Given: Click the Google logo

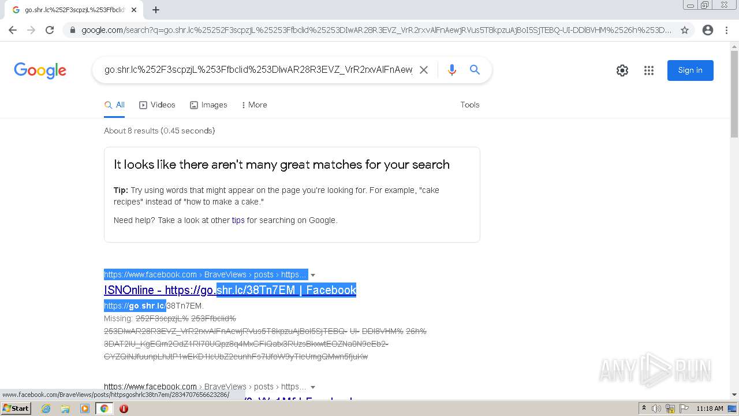Looking at the screenshot, I should click(40, 70).
